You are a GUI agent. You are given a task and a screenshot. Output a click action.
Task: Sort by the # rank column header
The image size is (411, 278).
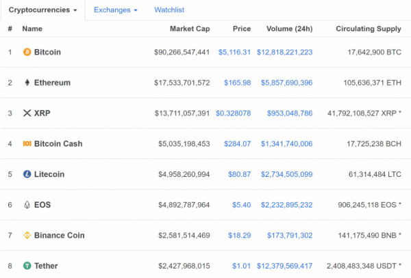[10, 29]
